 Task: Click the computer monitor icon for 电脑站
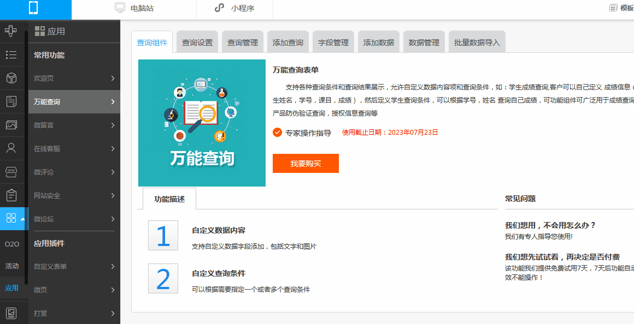pyautogui.click(x=120, y=8)
